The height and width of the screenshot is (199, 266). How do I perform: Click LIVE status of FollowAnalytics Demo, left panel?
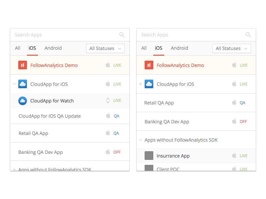click(117, 65)
